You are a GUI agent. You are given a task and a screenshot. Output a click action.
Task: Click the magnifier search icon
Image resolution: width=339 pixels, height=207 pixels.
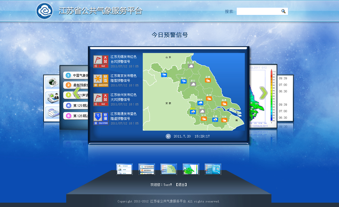283,11
